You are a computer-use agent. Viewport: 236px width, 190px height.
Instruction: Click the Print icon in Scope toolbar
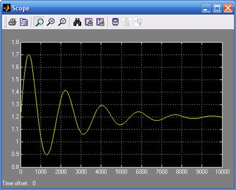coord(13,22)
